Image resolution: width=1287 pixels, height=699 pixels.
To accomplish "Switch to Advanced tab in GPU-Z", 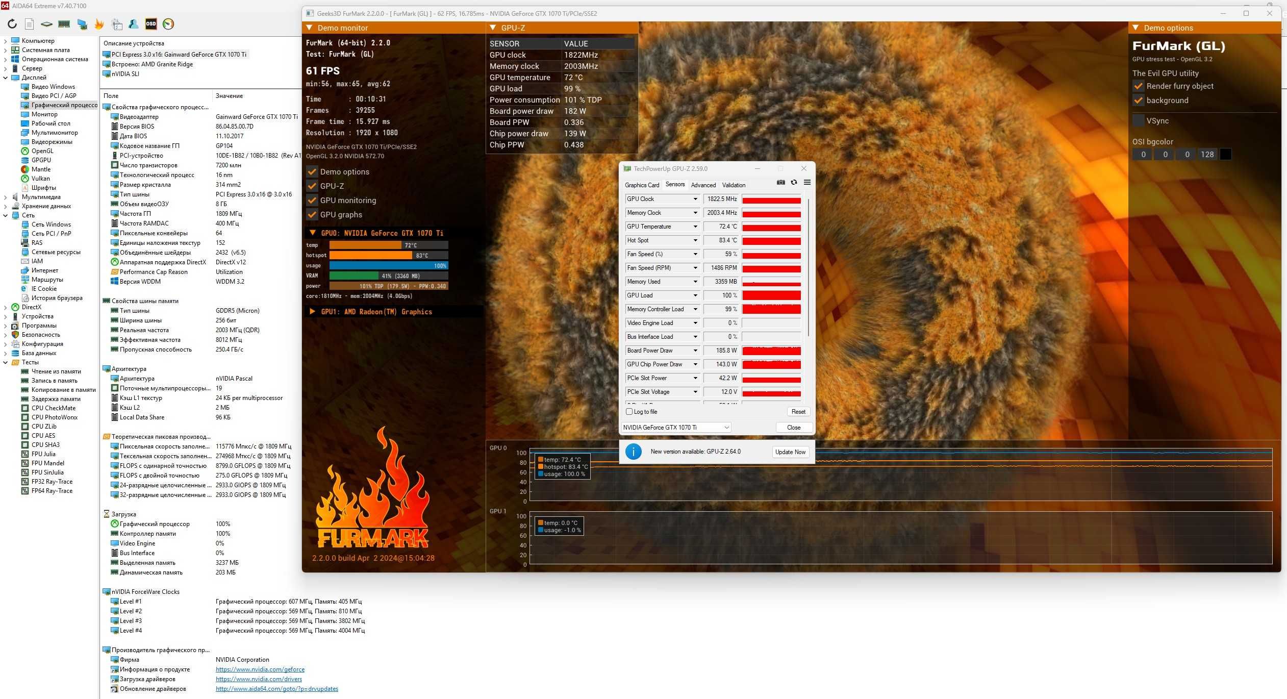I will pyautogui.click(x=703, y=185).
